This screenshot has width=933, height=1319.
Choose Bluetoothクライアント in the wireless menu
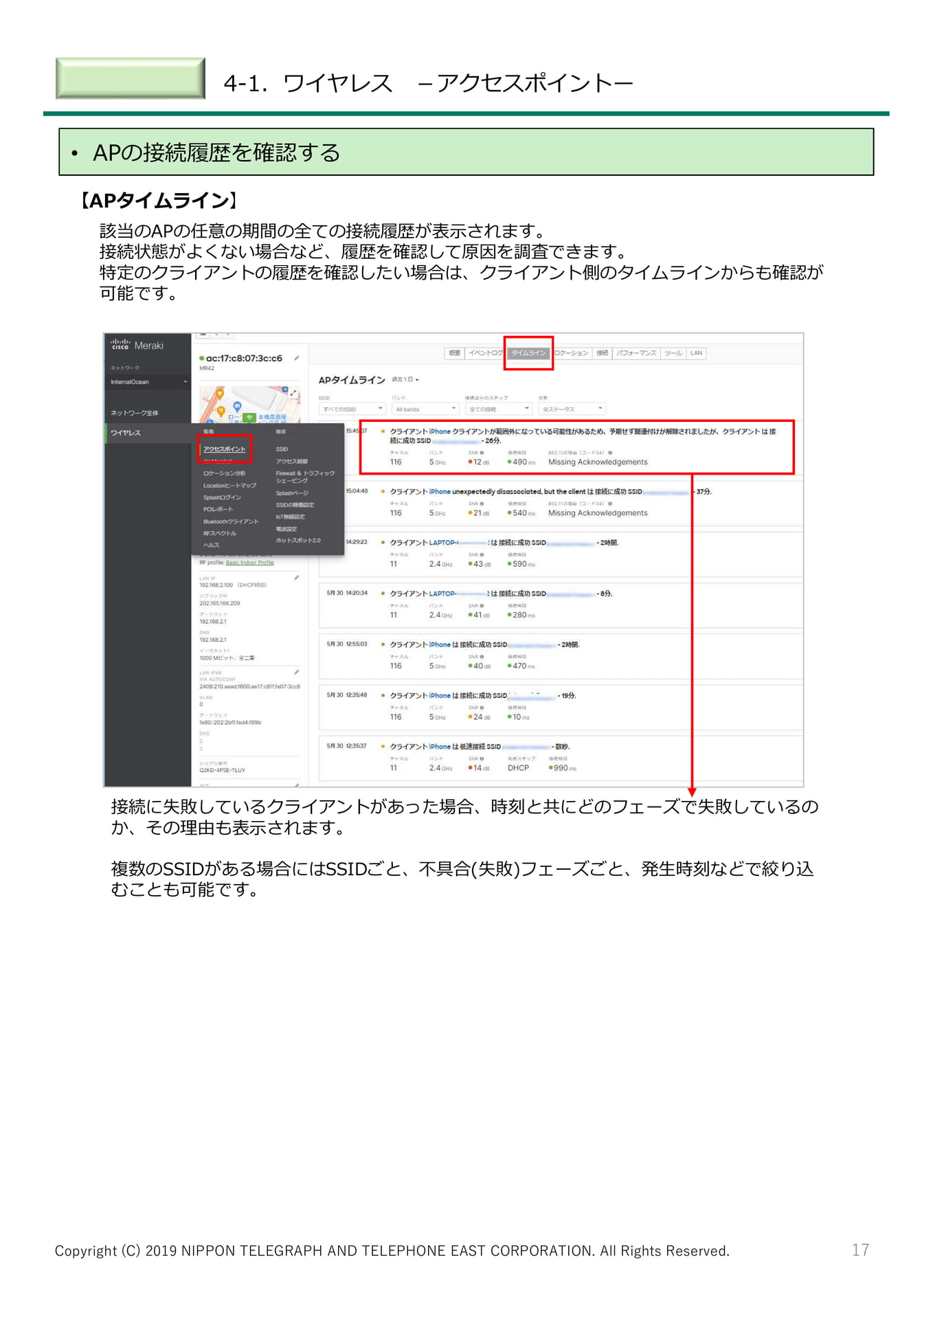click(x=231, y=521)
